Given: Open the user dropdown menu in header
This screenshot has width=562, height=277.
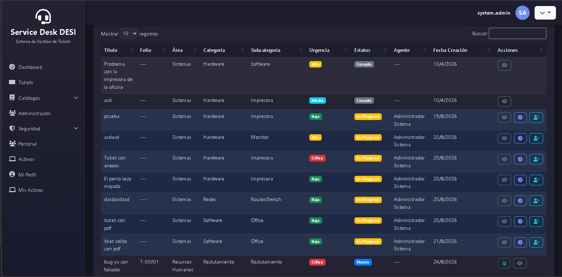Looking at the screenshot, I should click(545, 13).
